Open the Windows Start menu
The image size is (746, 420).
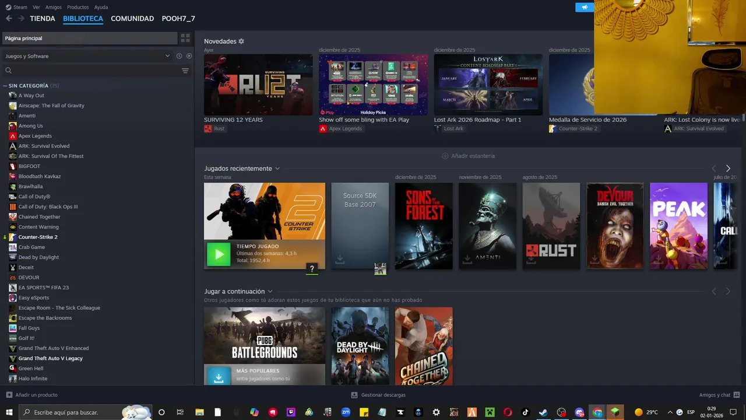coord(9,412)
